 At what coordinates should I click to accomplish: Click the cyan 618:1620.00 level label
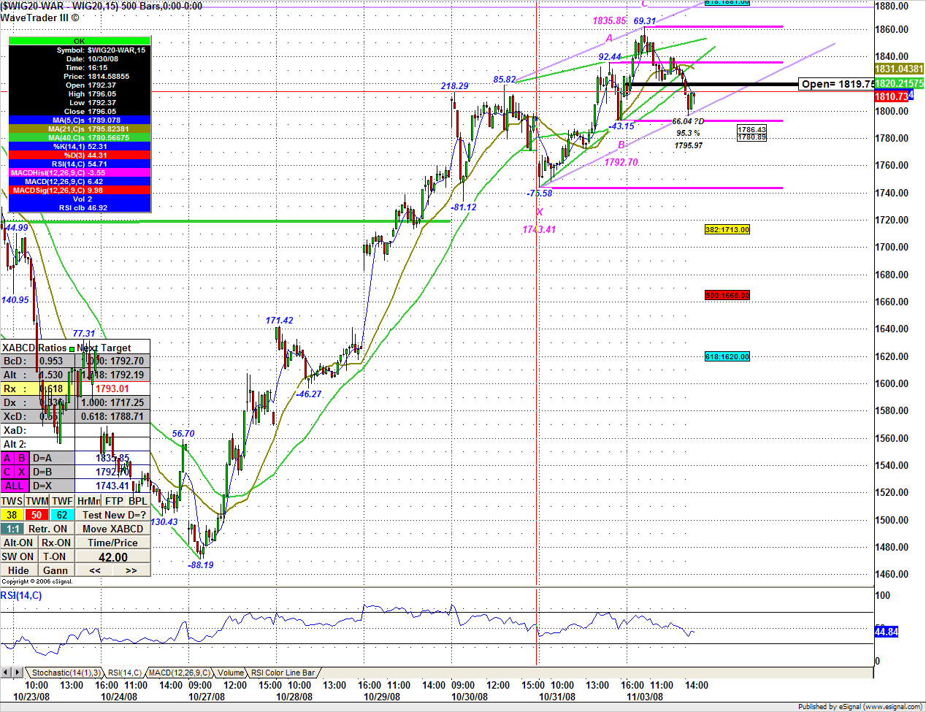(x=727, y=356)
